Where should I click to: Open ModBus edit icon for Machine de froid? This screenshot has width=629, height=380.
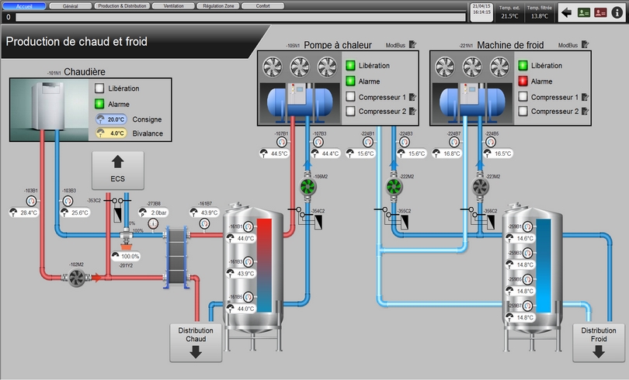[x=584, y=46]
